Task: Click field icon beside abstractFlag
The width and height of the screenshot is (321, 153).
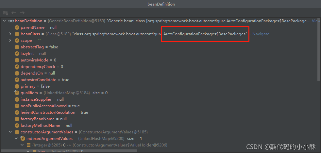Action: (17, 47)
